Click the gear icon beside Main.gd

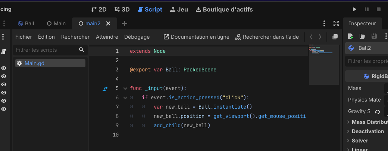coord(19,63)
